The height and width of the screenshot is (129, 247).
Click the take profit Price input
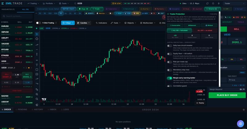point(236,80)
